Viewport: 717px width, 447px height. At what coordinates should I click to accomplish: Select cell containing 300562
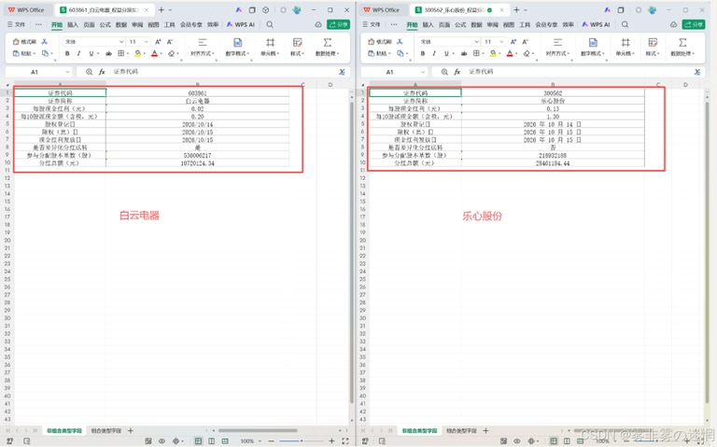coord(553,92)
